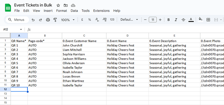Select column E header
This screenshot has width=224, height=105.
coord(175,36)
